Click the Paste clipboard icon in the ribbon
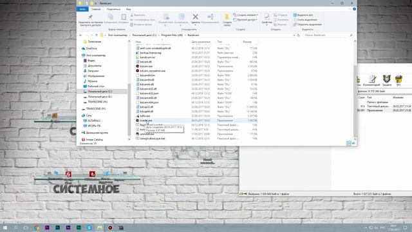The image size is (412, 232). 124,17
